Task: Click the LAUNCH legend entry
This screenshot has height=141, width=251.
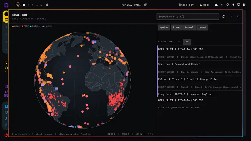Action: coord(47,26)
